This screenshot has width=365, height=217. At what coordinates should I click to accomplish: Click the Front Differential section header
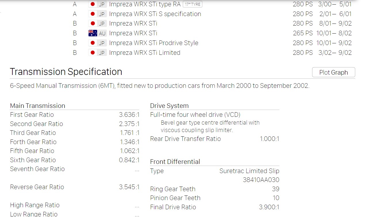pyautogui.click(x=175, y=162)
